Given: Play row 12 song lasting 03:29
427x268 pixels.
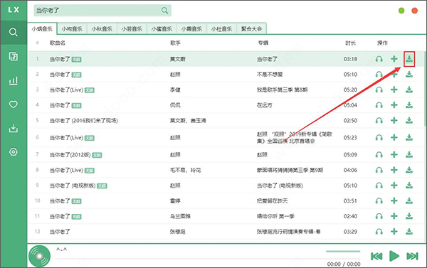Looking at the screenshot, I should tap(379, 232).
